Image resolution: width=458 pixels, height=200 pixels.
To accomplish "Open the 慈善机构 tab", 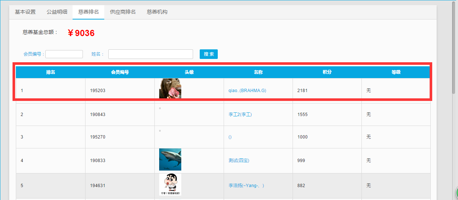I will coord(157,12).
